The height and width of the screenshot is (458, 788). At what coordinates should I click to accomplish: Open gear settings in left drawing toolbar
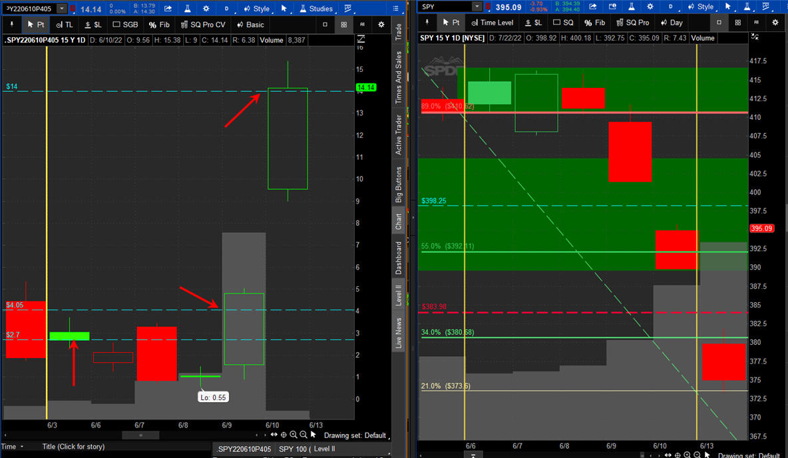coord(381,24)
